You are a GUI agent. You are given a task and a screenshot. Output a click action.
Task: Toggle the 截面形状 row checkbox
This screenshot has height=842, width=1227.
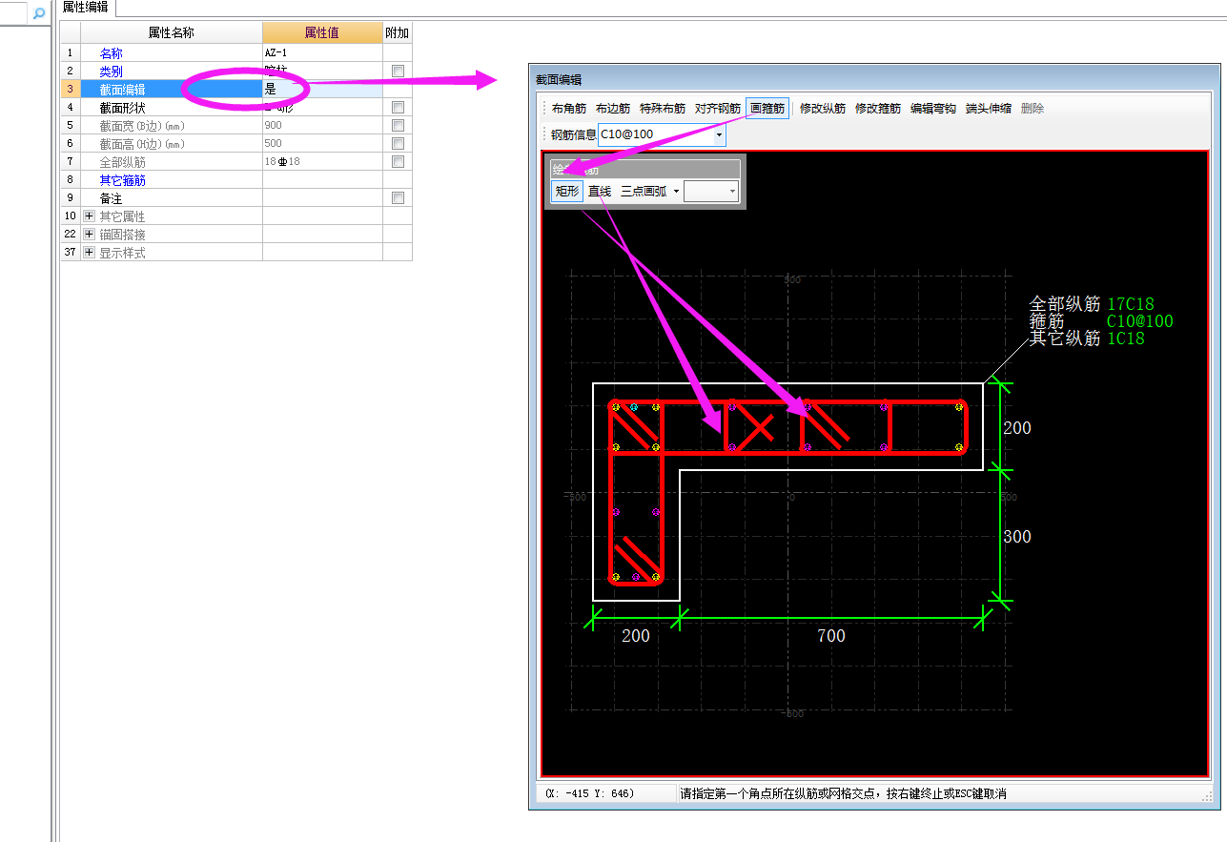pyautogui.click(x=398, y=108)
